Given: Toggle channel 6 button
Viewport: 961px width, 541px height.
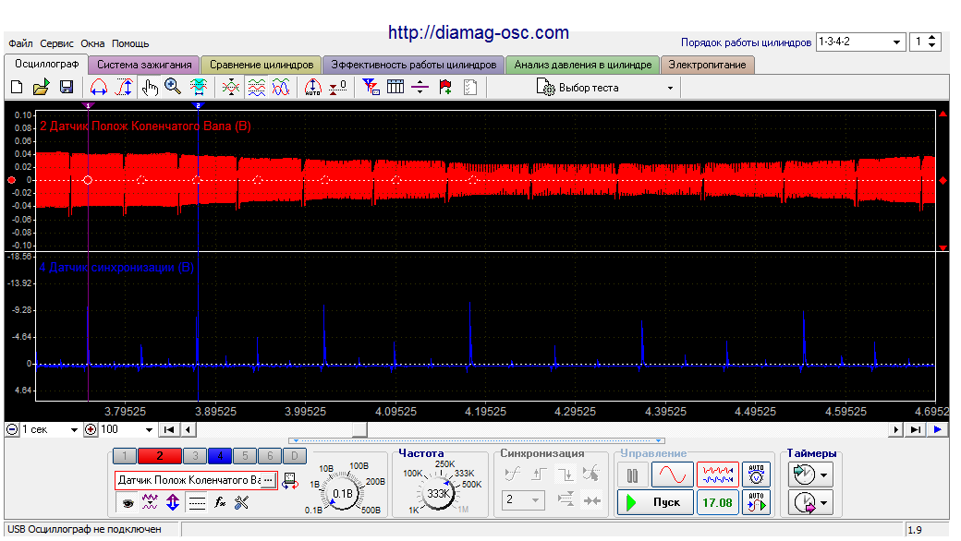Looking at the screenshot, I should click(270, 456).
